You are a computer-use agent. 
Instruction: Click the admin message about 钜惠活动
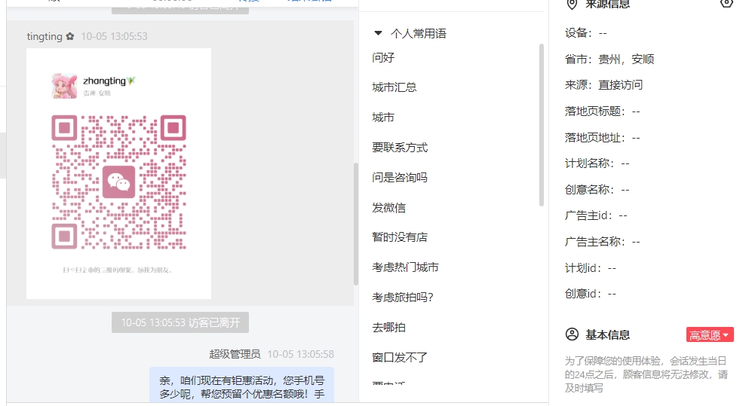(x=241, y=386)
